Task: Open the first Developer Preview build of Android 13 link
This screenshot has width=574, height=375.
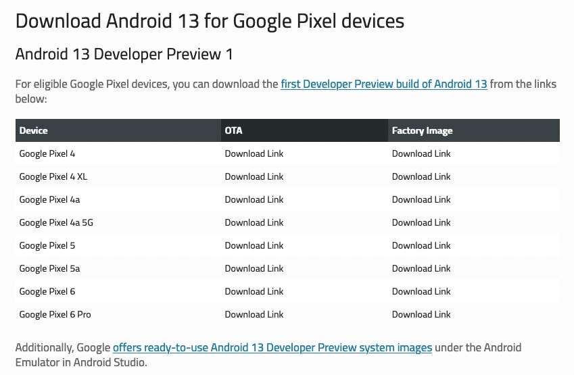Action: (x=383, y=84)
